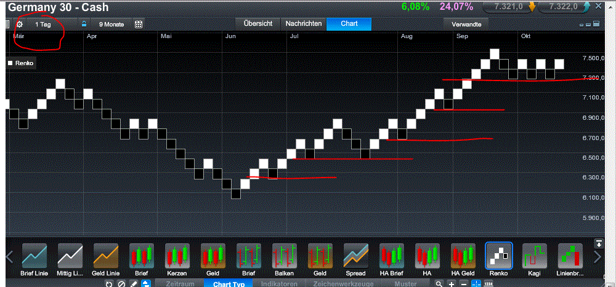This screenshot has width=616, height=287.
Task: Select Brief bar chart next to Balken
Action: (x=249, y=255)
